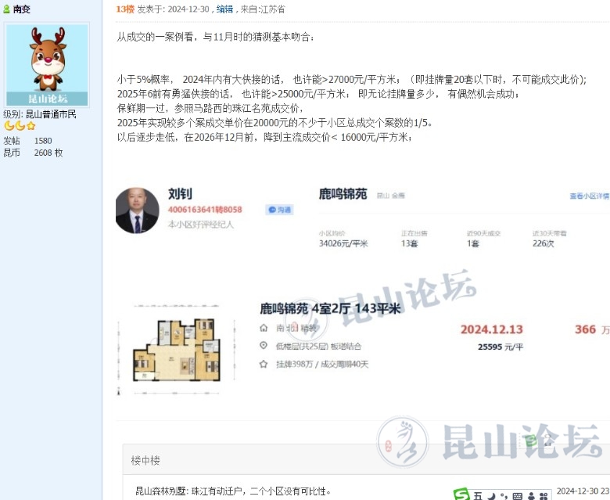Click the 沟通 chat button next to agent
This screenshot has width=610, height=500.
click(279, 210)
